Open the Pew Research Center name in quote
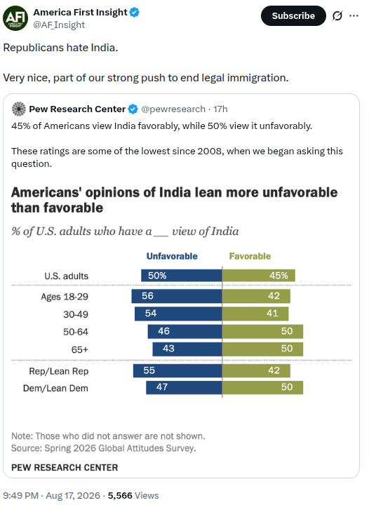This screenshot has height=505, width=369. click(77, 109)
